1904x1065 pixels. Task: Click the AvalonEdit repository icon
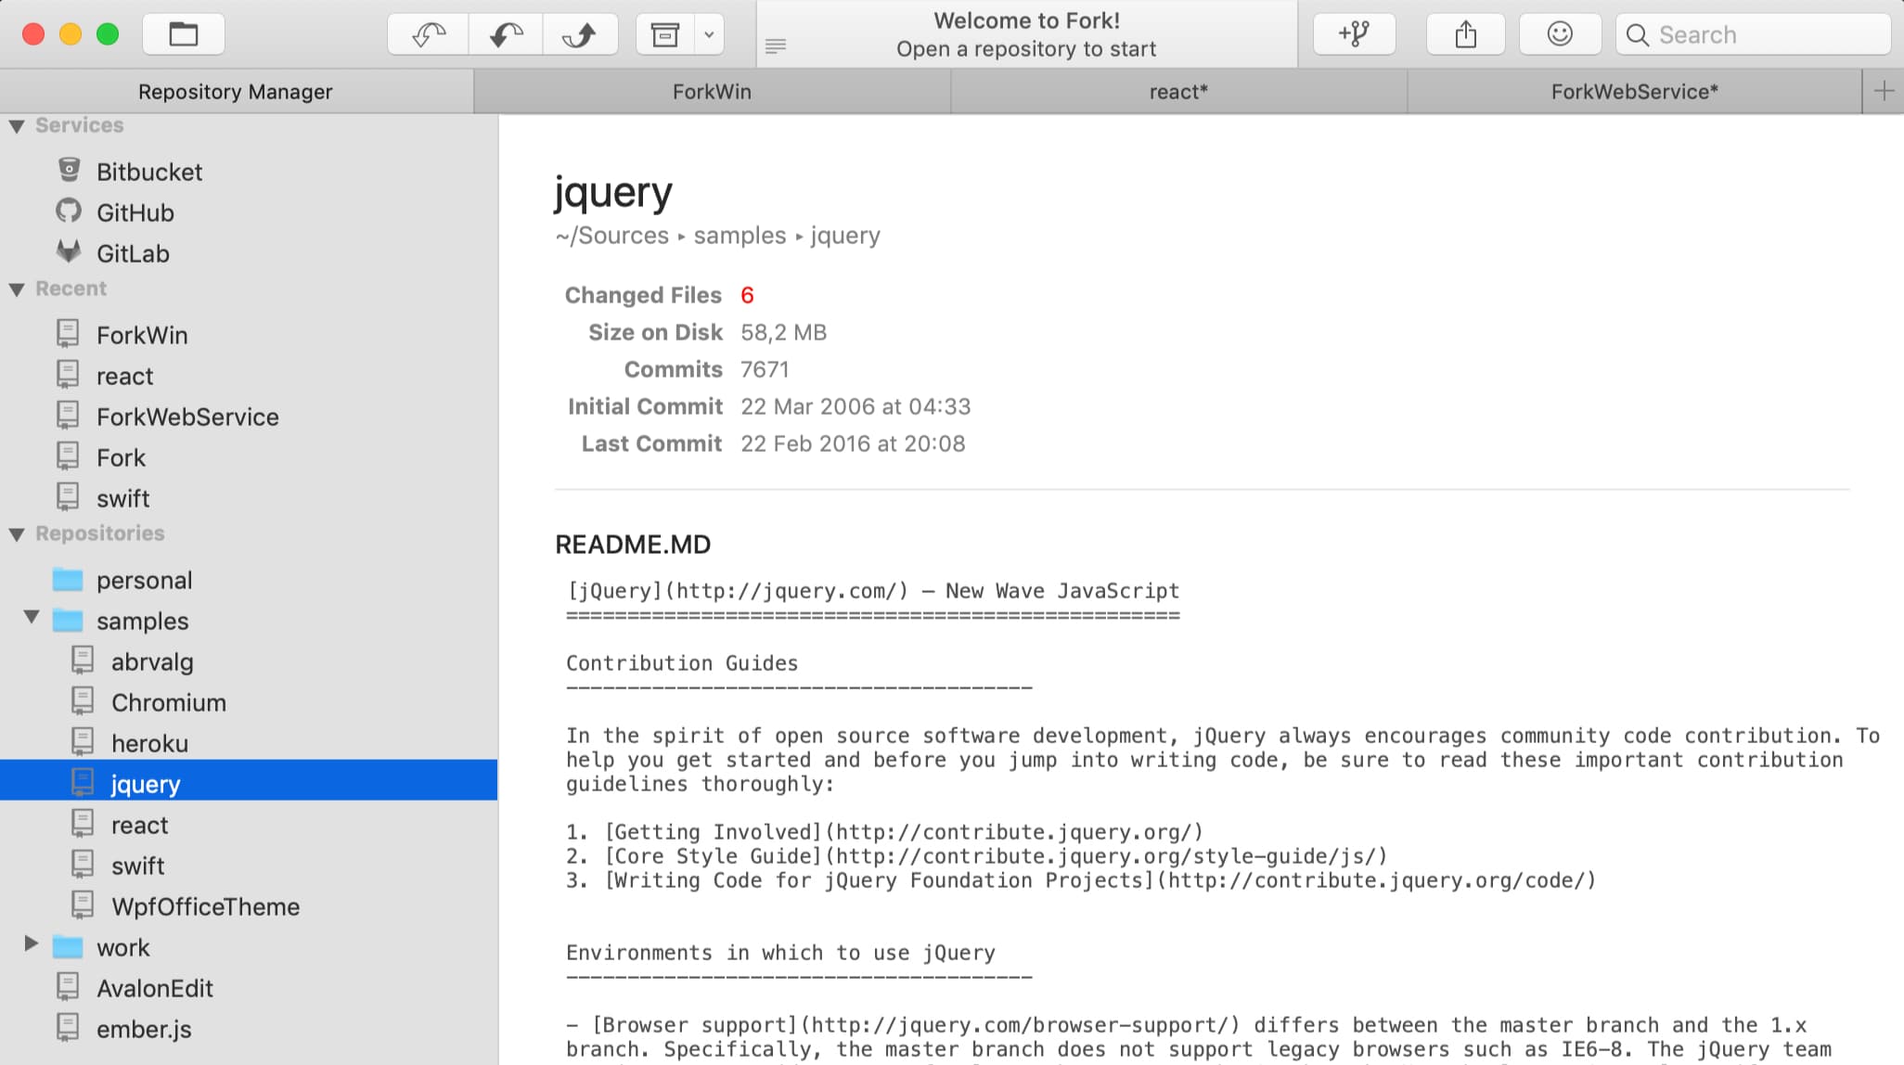pyautogui.click(x=68, y=986)
